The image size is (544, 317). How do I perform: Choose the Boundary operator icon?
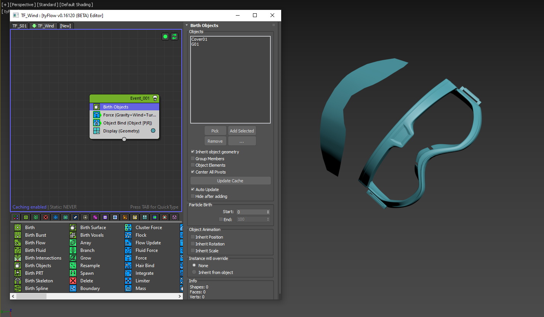73,288
